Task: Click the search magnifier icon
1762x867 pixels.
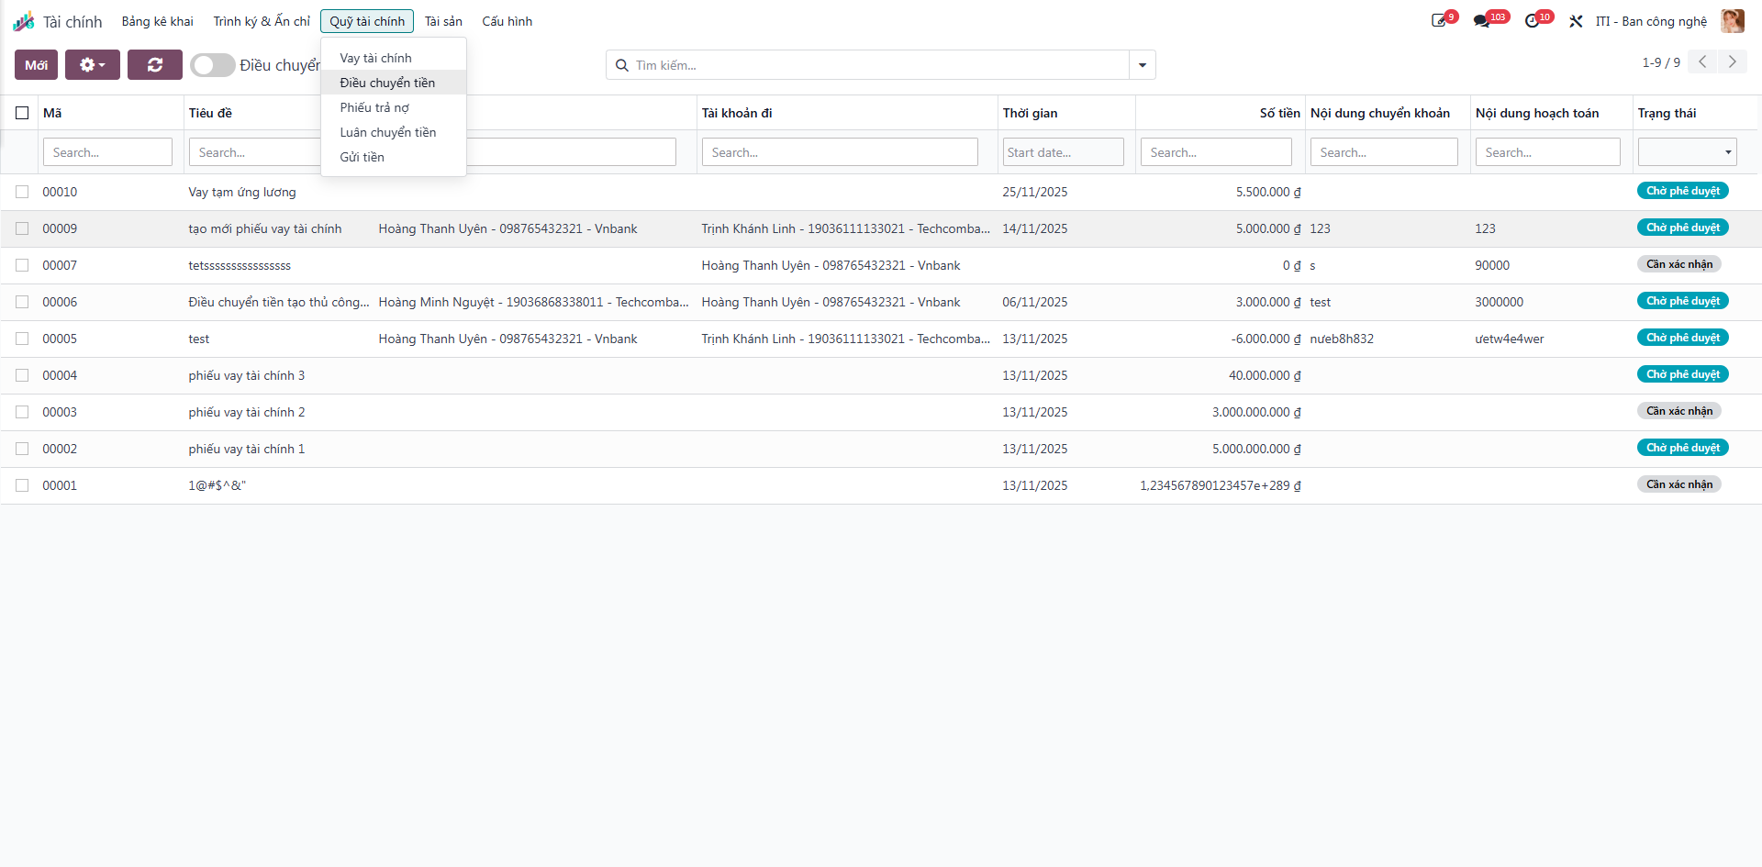Action: 621,65
